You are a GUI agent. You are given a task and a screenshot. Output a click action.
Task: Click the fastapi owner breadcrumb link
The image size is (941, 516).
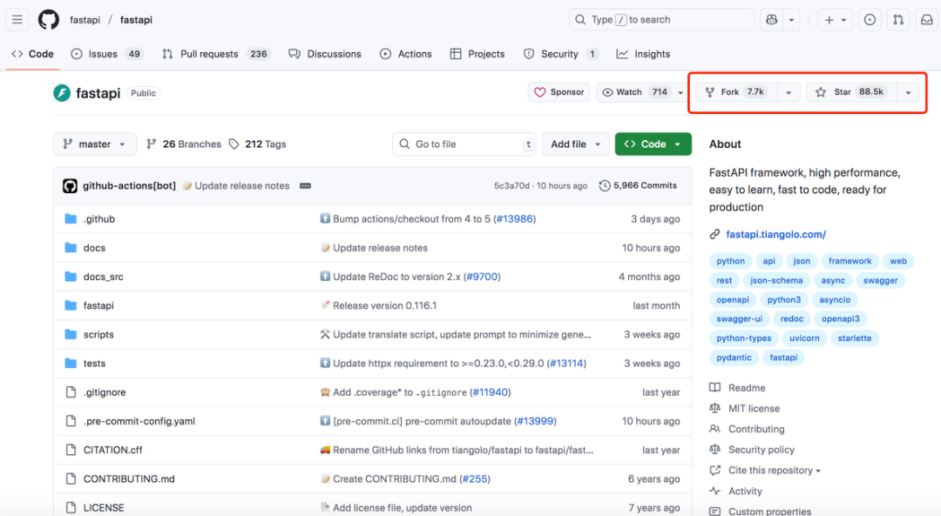click(85, 20)
